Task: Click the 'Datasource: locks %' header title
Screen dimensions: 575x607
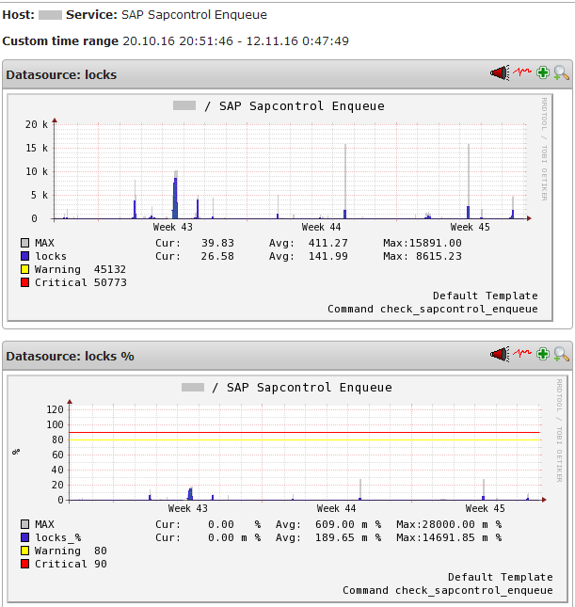Action: pyautogui.click(x=70, y=356)
